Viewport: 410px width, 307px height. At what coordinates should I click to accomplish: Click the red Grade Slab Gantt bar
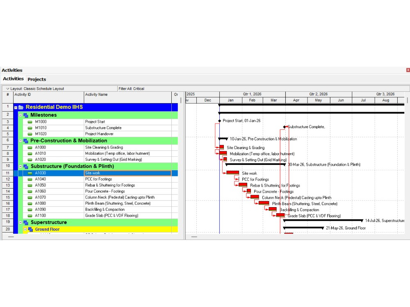280,215
